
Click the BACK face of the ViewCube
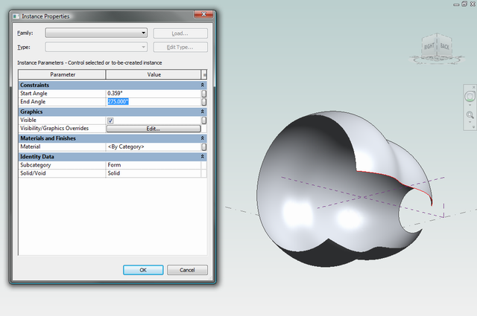point(444,46)
